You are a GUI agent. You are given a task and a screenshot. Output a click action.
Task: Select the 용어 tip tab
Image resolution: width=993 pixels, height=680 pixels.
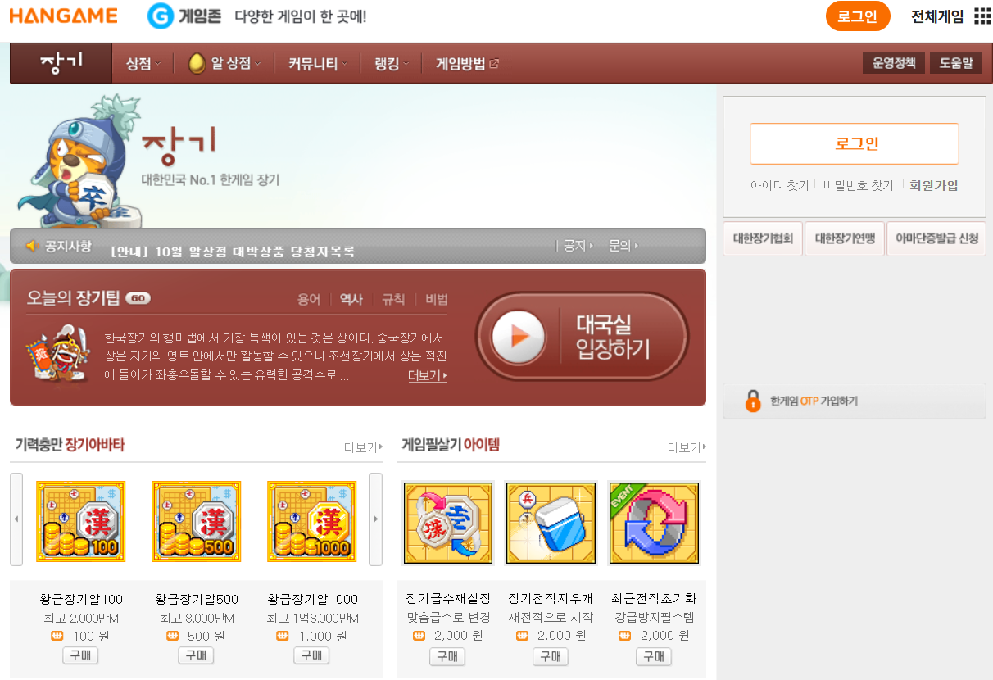click(x=309, y=299)
